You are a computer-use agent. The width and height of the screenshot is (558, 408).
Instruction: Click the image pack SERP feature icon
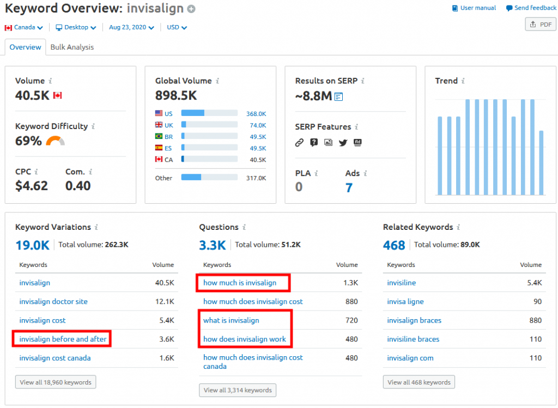329,143
